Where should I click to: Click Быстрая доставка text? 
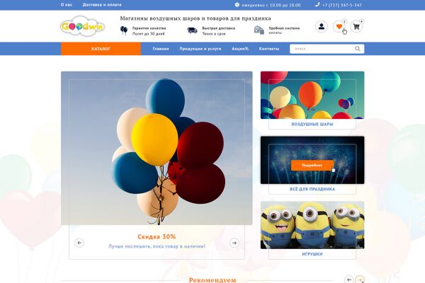click(x=218, y=28)
